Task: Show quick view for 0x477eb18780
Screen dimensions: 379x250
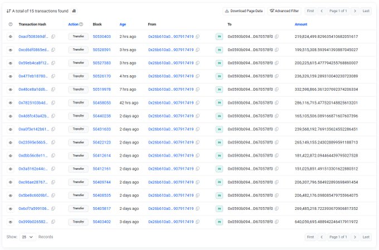Action: coord(11,76)
